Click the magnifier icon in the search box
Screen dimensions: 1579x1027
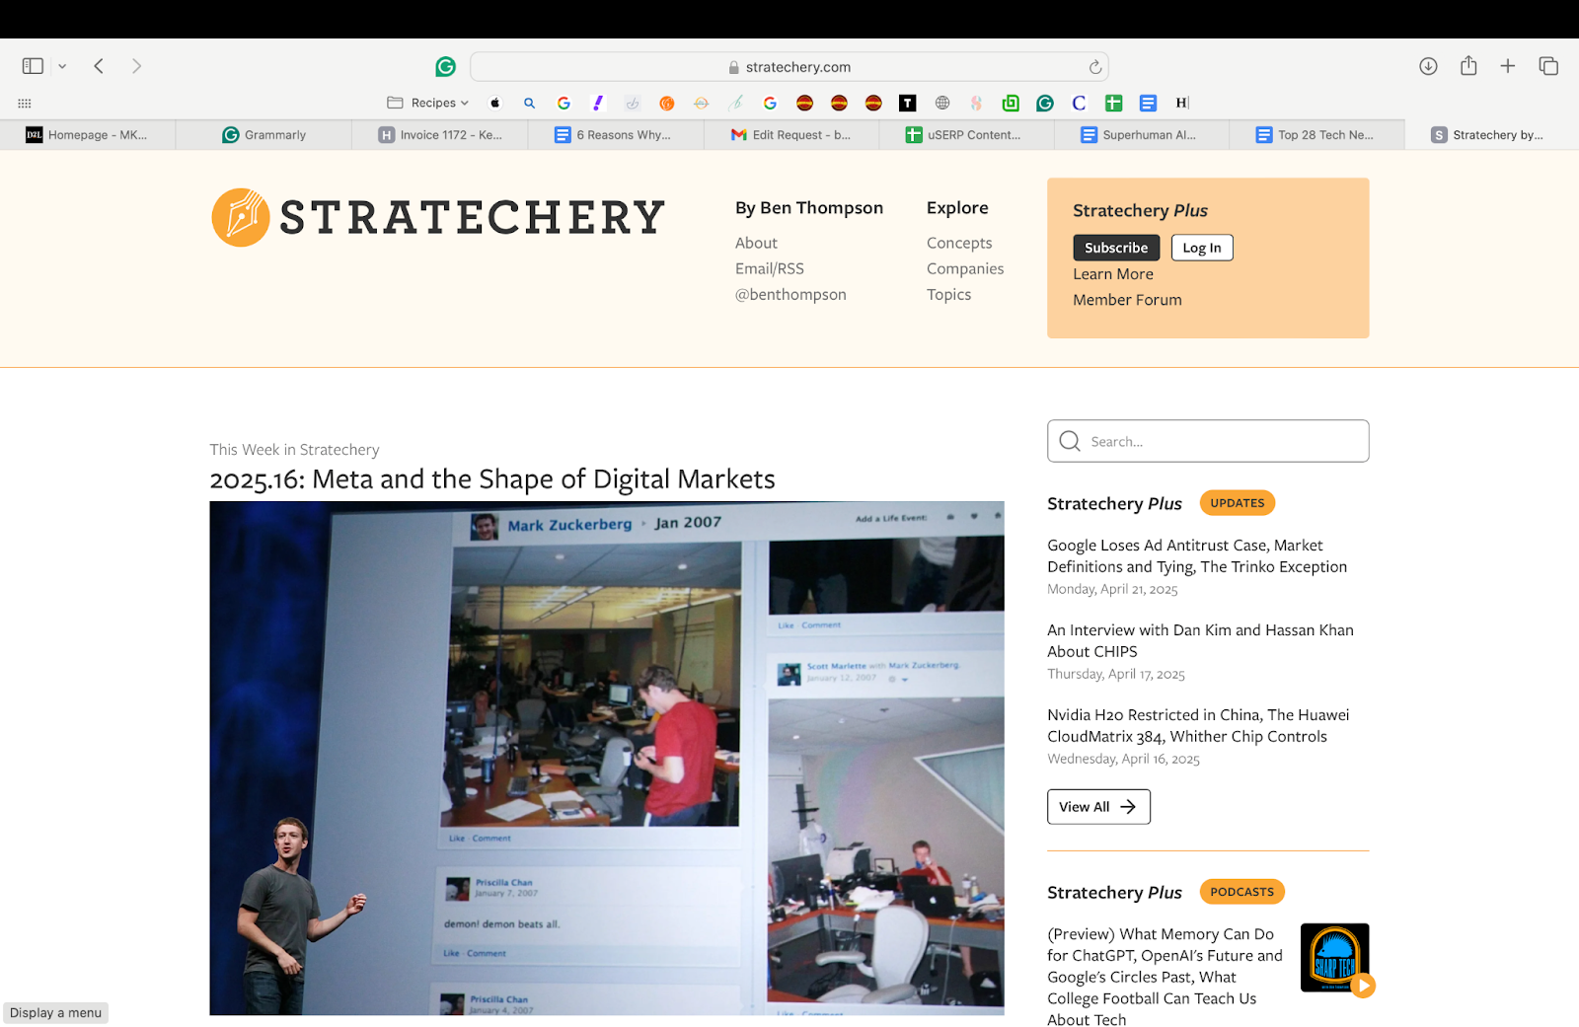pyautogui.click(x=1070, y=441)
